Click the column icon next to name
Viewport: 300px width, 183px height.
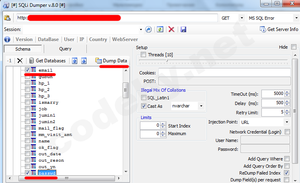pyautogui.click(x=33, y=141)
